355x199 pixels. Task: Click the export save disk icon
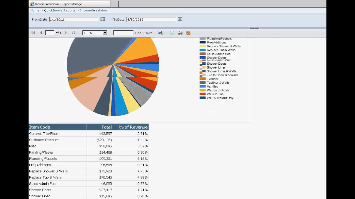[x=161, y=33]
